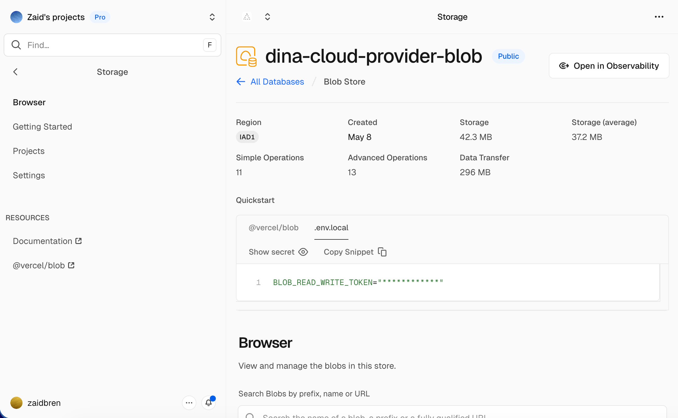Click Open in Observability button
Screen dimensions: 678x418
(x=609, y=66)
